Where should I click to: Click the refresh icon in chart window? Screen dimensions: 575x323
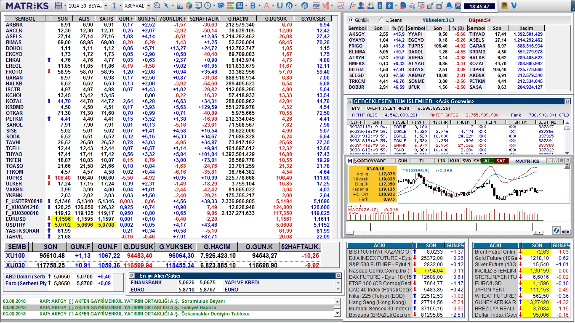point(556,230)
